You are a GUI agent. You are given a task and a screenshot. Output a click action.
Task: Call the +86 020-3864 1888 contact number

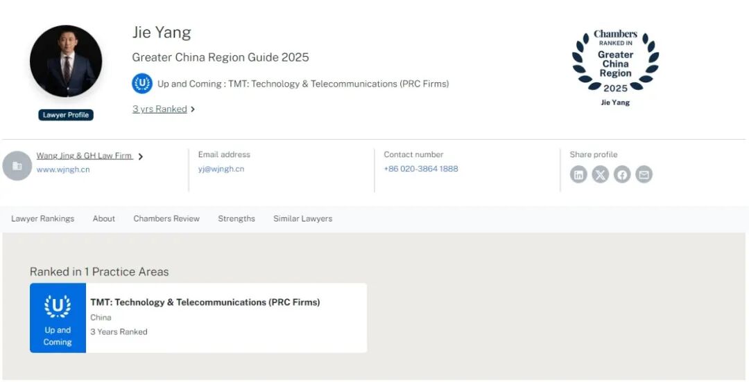pos(421,169)
